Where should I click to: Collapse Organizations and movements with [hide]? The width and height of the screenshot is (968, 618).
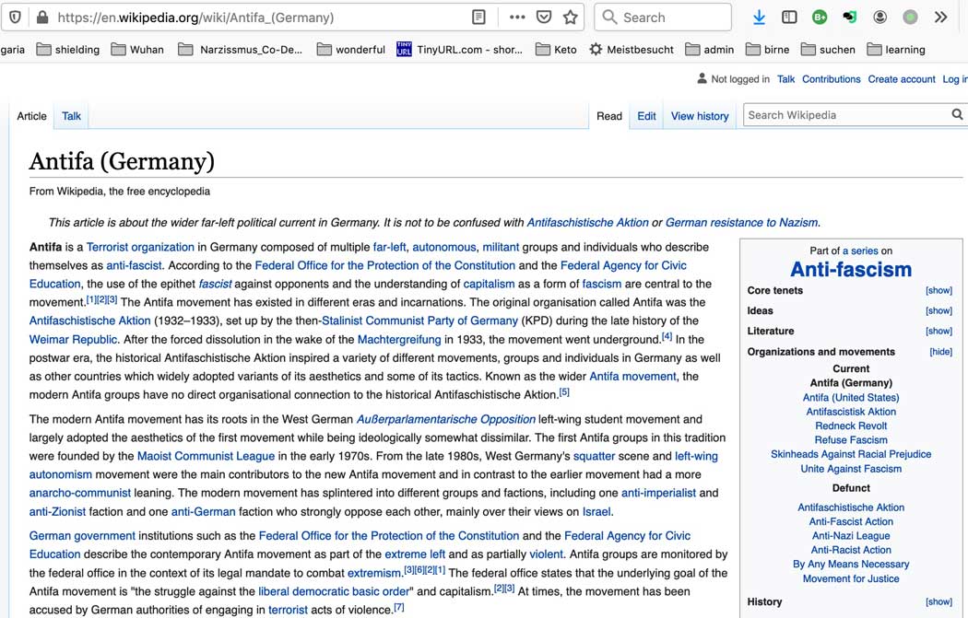pyautogui.click(x=941, y=352)
